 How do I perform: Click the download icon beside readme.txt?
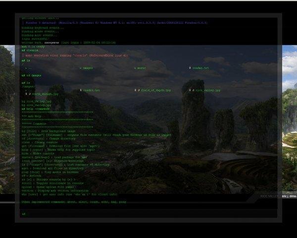190,68
